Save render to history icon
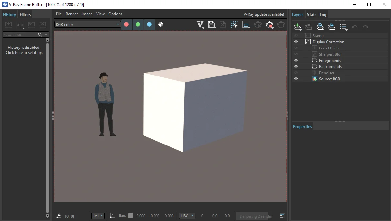 point(8,24)
